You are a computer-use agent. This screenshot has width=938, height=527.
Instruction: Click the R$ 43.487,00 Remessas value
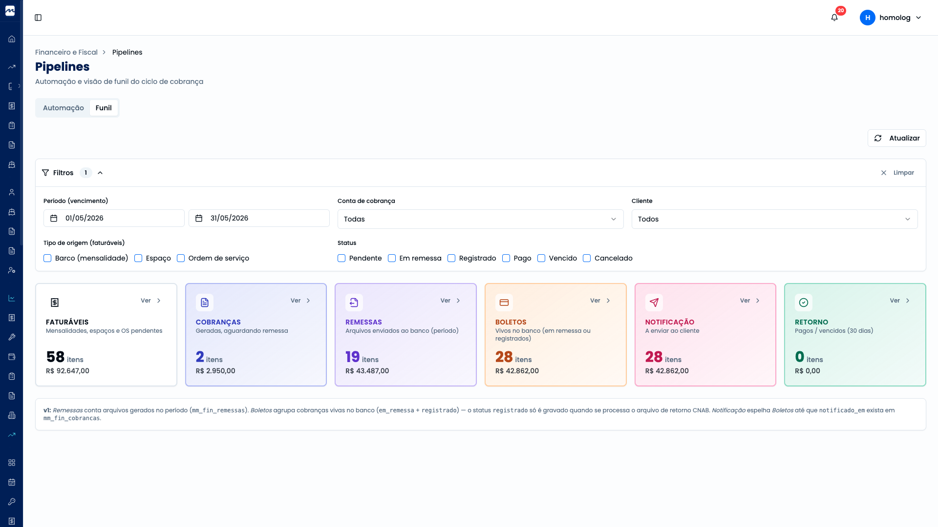(367, 371)
